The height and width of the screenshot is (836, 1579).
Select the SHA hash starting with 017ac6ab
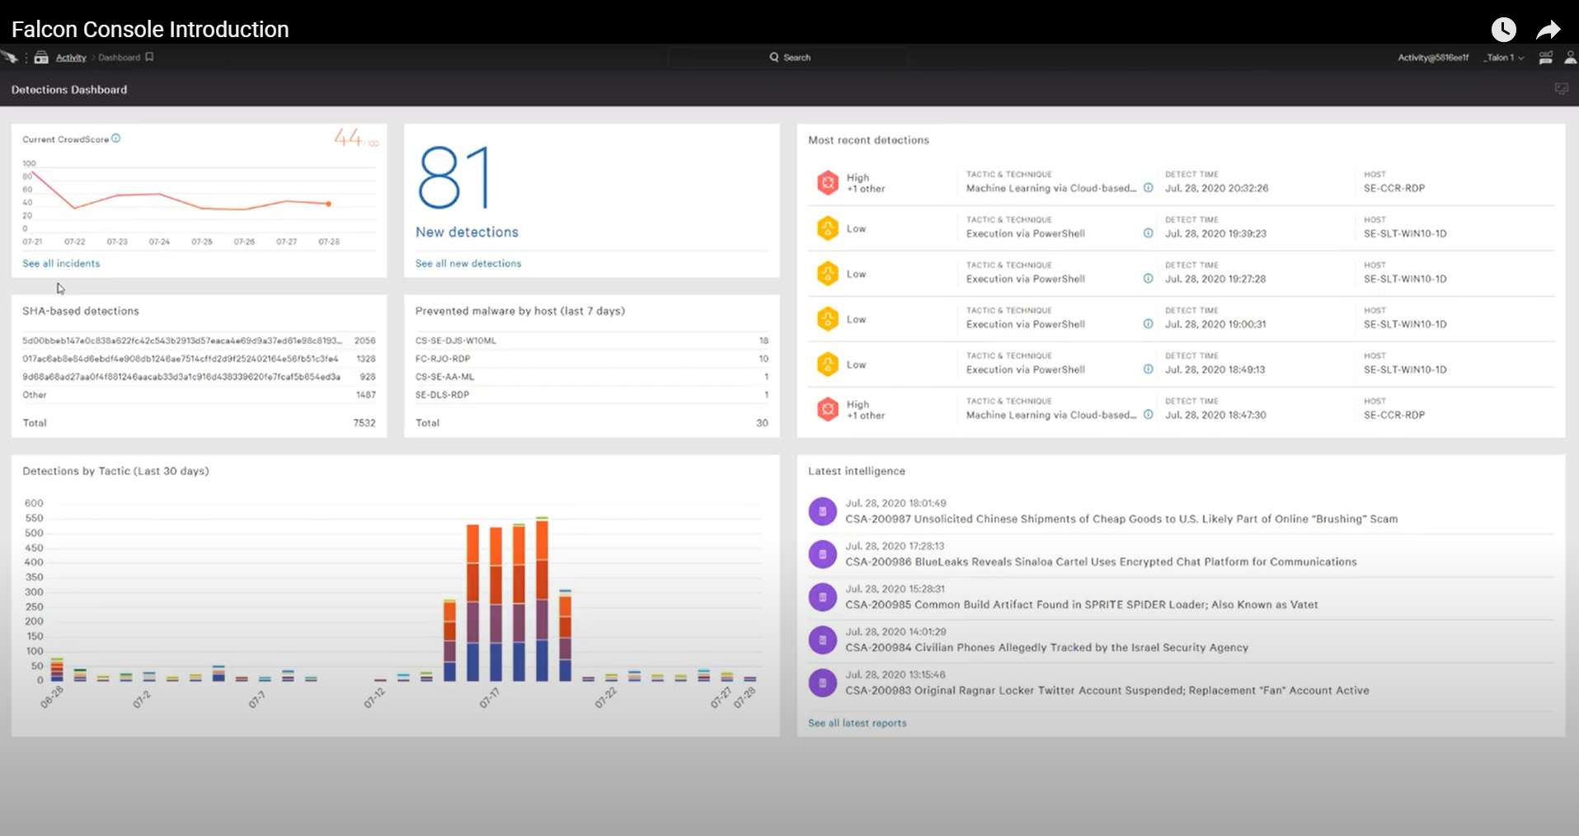click(181, 359)
